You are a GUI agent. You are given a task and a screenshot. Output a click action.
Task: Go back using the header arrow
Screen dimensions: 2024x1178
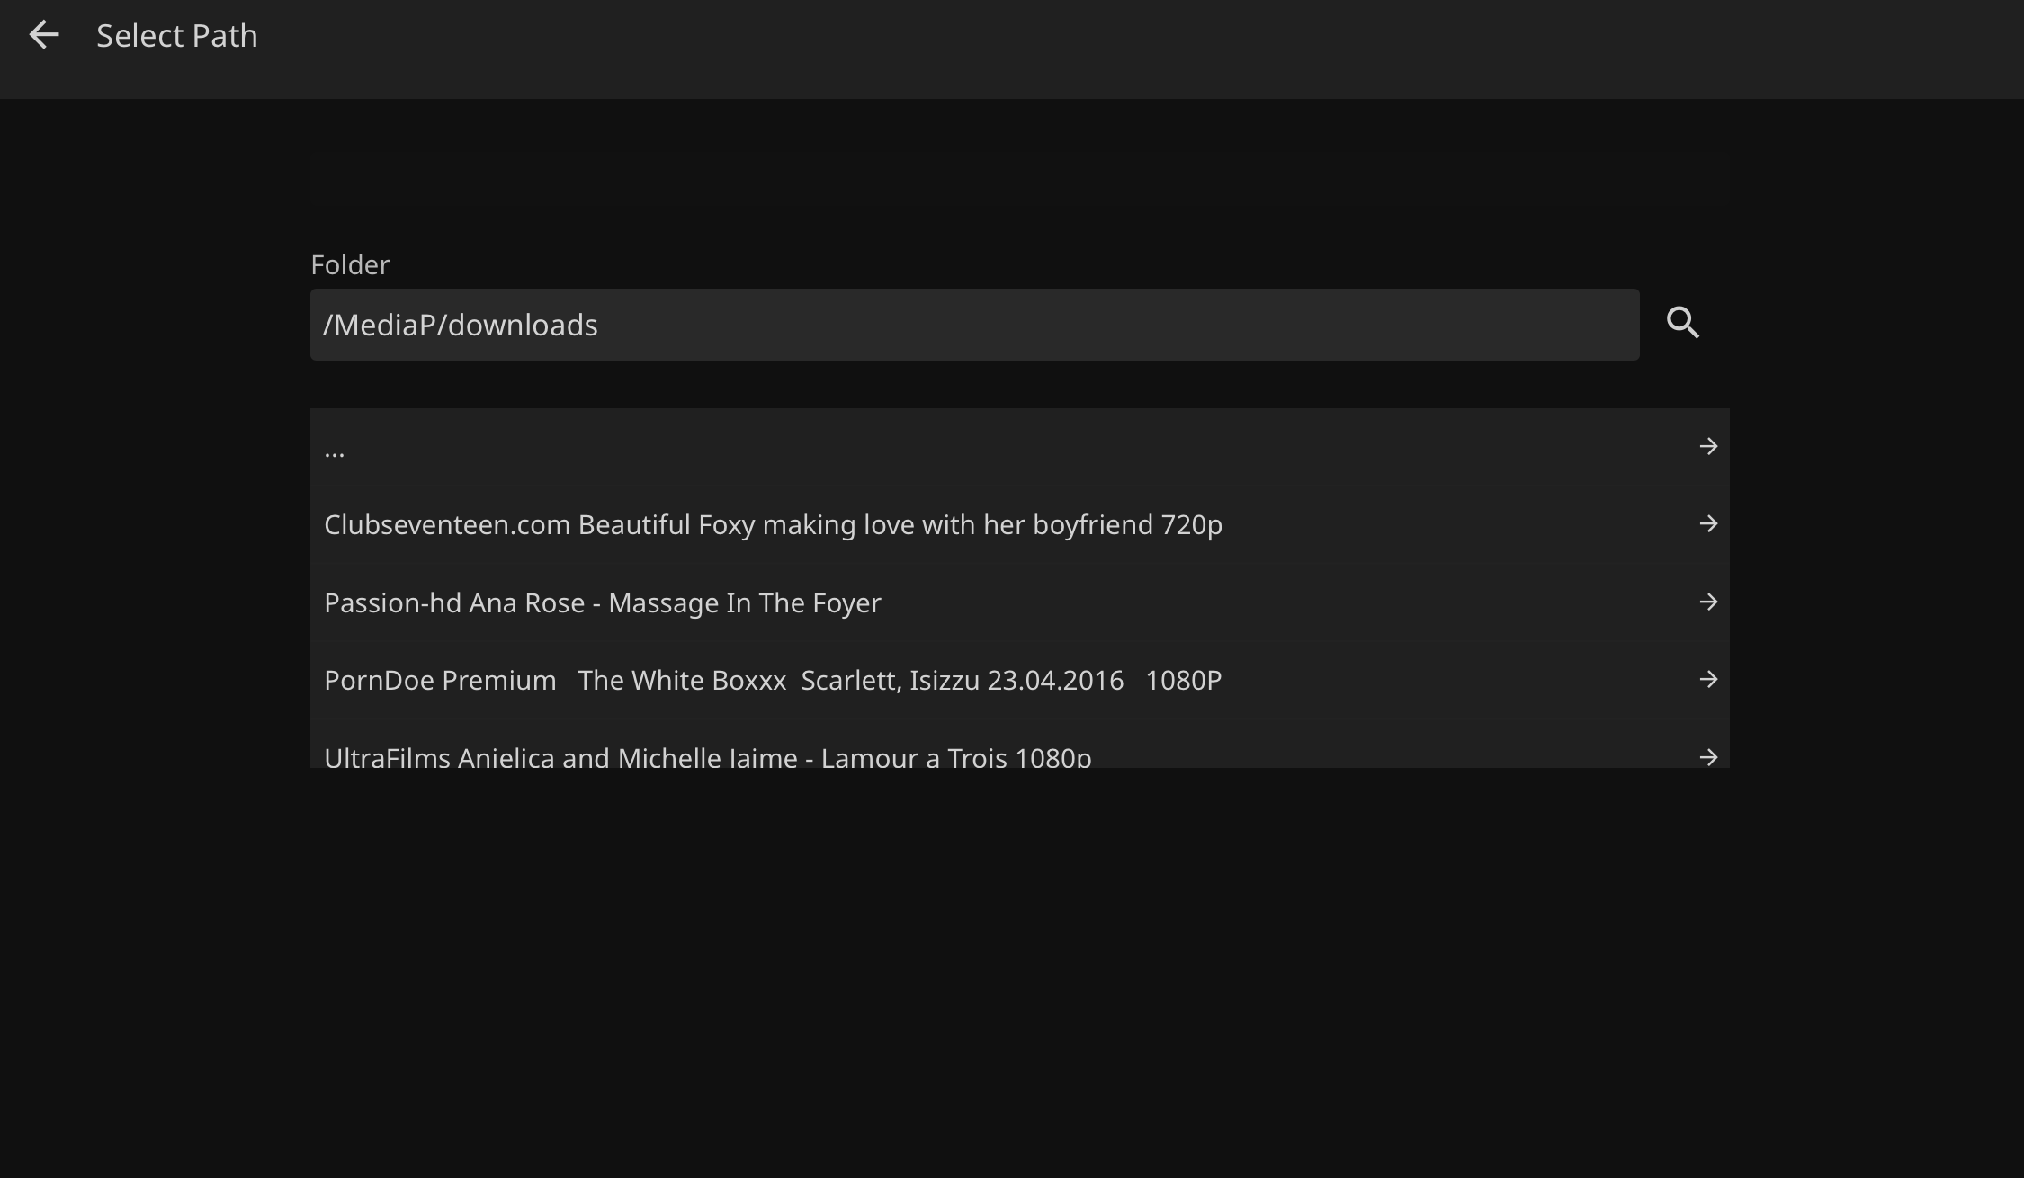point(43,36)
